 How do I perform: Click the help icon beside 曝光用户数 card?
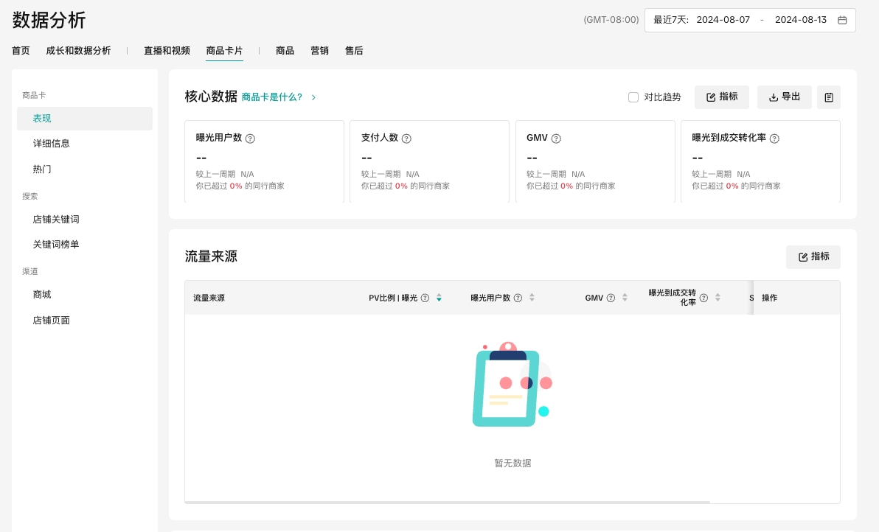[x=249, y=138]
